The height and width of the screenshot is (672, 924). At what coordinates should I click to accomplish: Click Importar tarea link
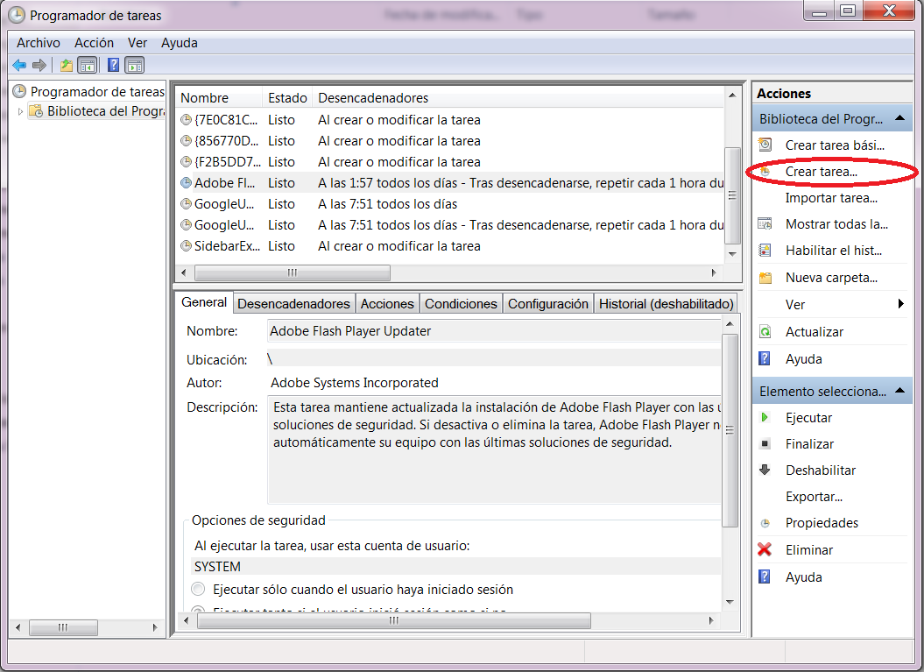click(x=831, y=198)
